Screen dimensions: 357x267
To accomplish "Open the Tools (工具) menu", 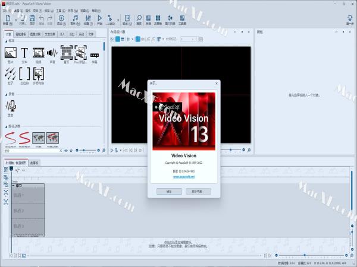I will [61, 11].
